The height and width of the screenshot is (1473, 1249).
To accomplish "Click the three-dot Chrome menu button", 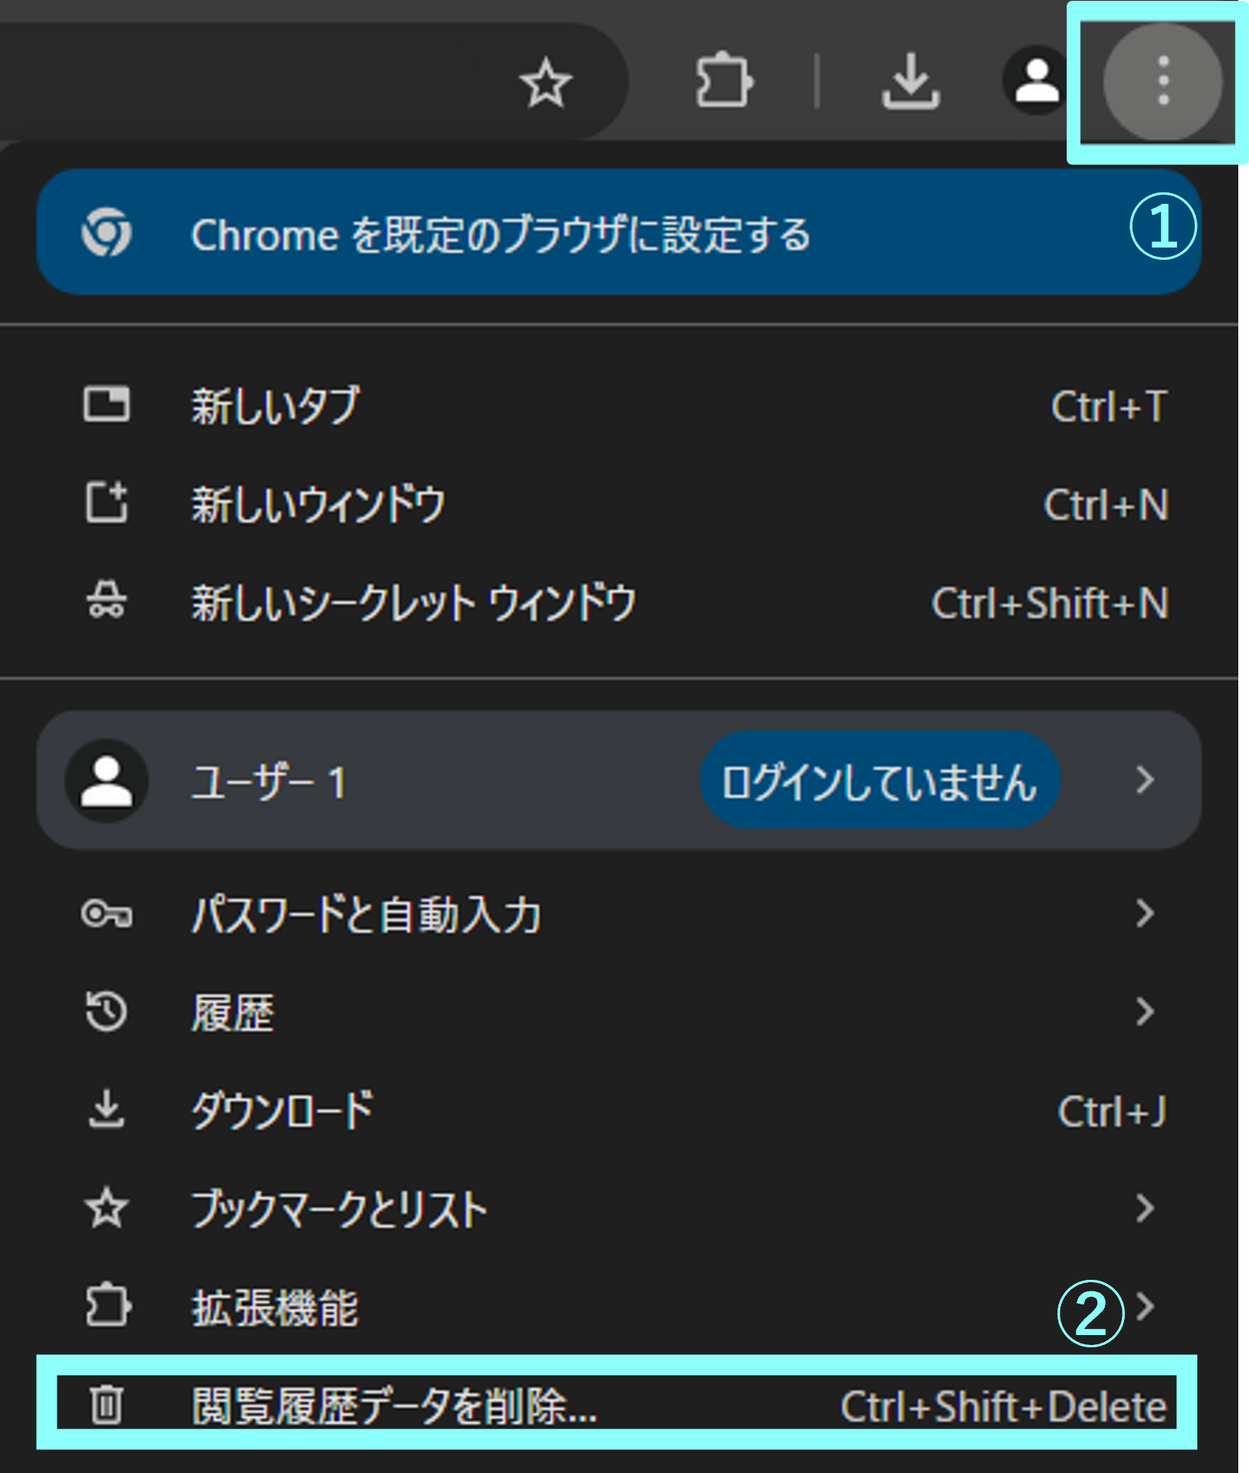I will (x=1162, y=80).
